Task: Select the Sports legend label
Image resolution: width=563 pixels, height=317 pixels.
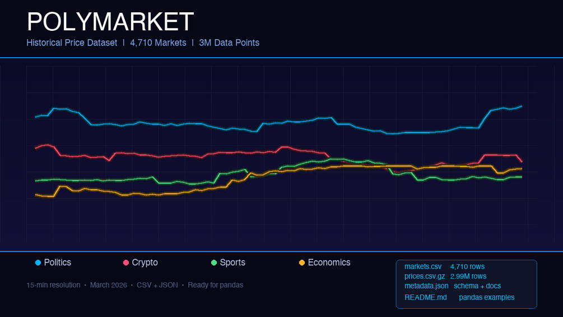Action: pos(232,263)
